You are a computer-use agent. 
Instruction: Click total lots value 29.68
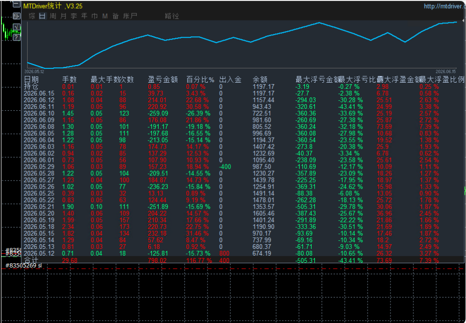tap(70, 260)
